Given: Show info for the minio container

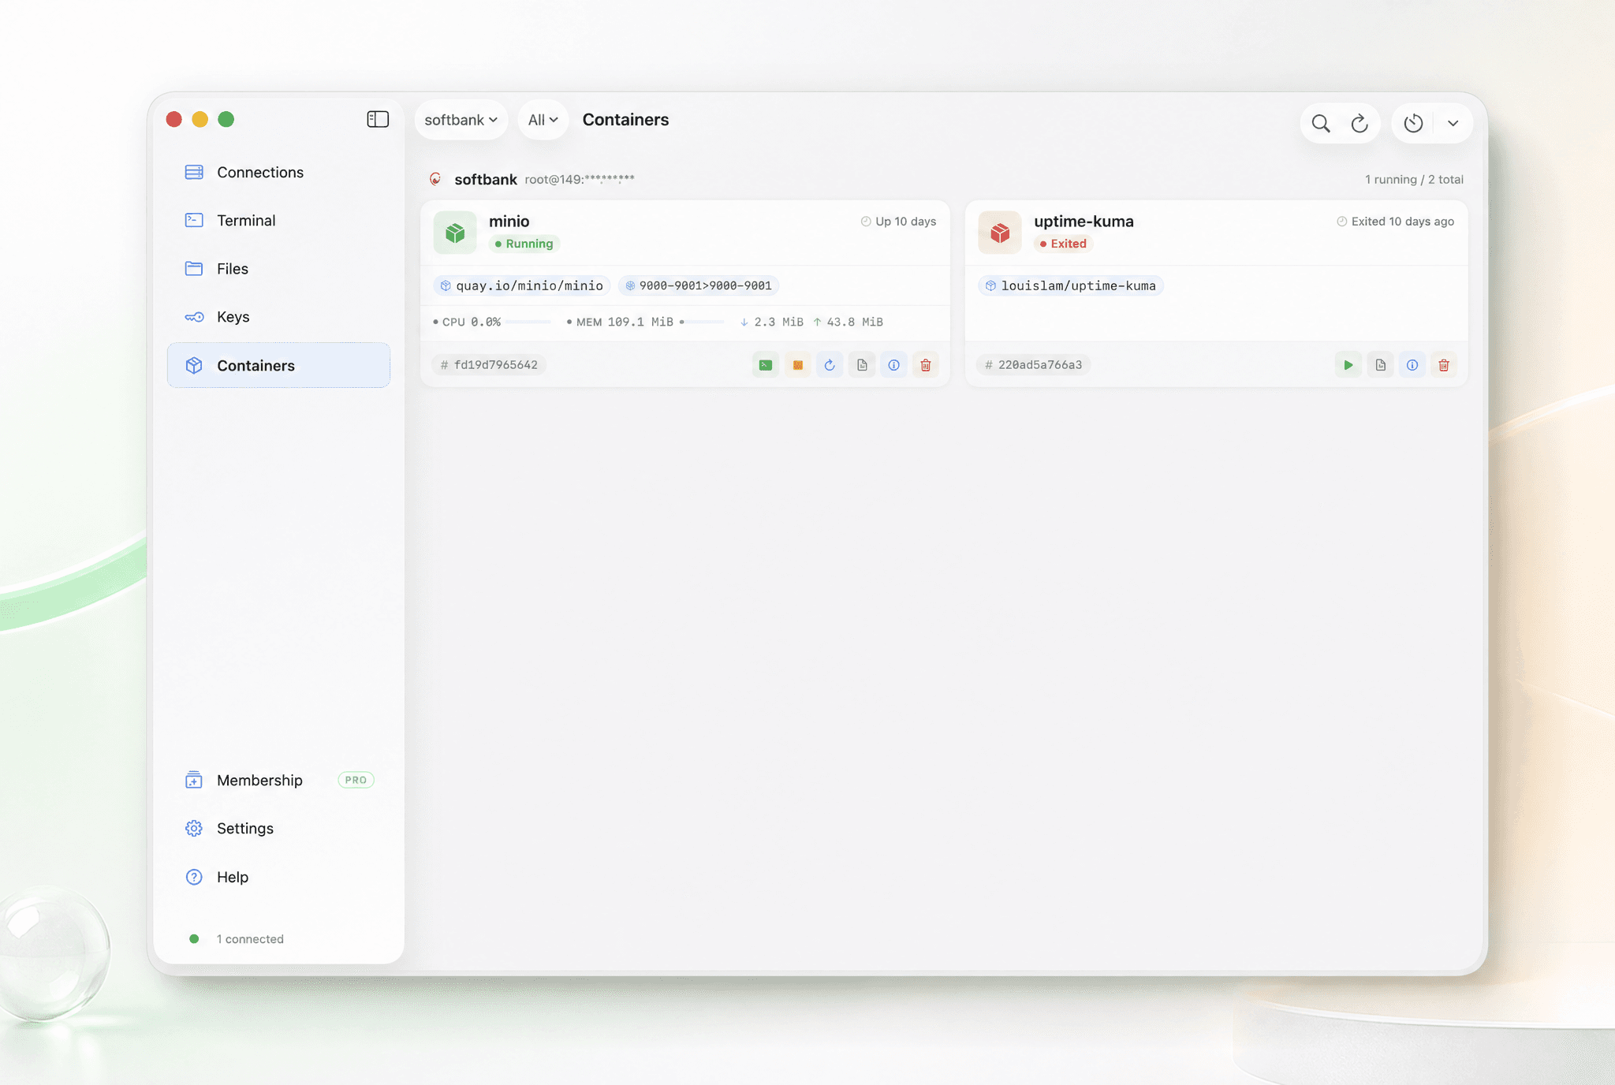Looking at the screenshot, I should [893, 365].
